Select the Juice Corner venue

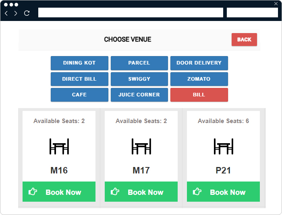(139, 95)
